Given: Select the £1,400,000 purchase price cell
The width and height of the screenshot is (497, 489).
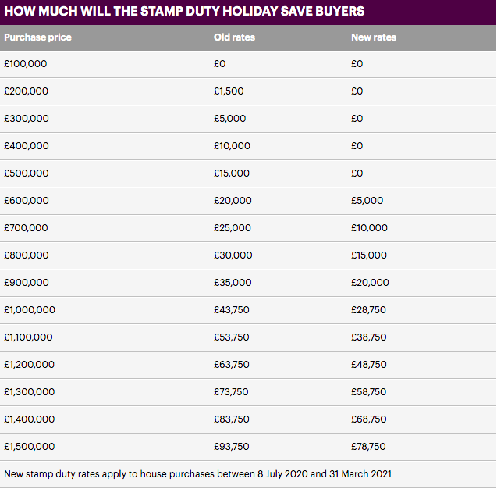Looking at the screenshot, I should [x=29, y=419].
